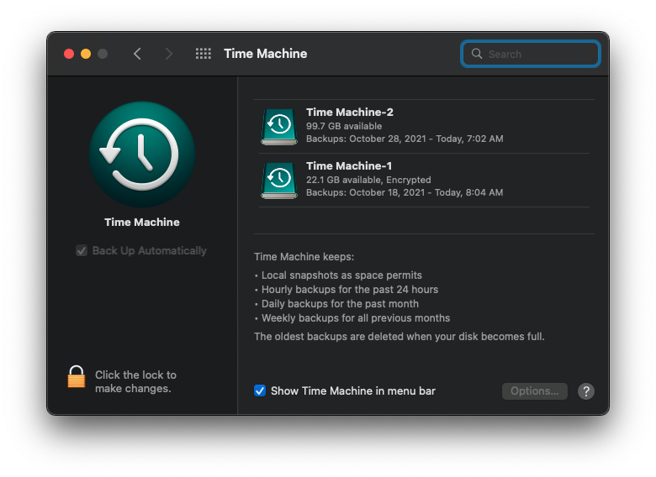This screenshot has width=656, height=477.
Task: Uncheck Show Time Machine in menu bar
Action: (x=260, y=391)
